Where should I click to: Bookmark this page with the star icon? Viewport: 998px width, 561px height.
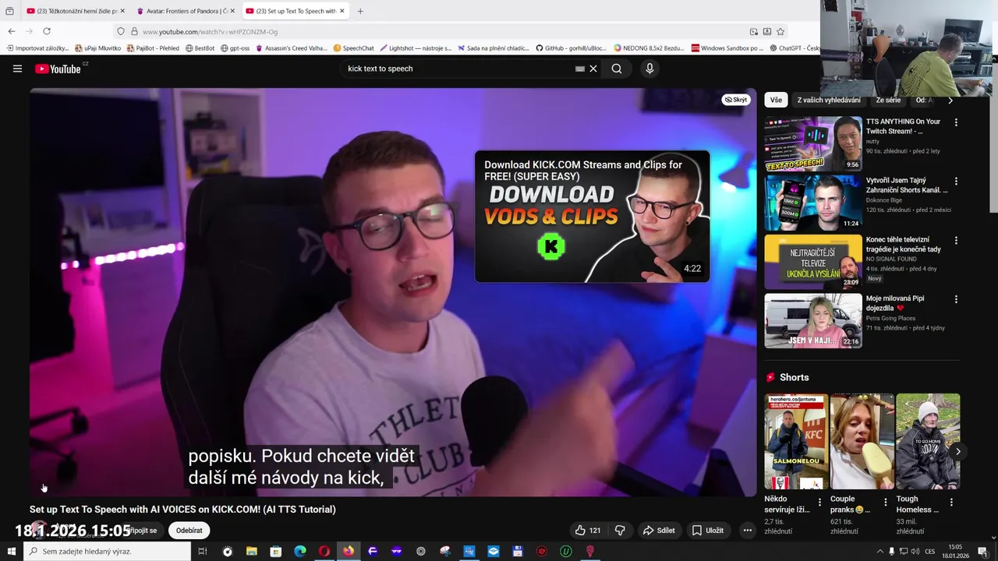point(780,31)
